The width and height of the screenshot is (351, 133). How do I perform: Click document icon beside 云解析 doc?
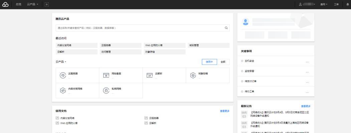146,123
